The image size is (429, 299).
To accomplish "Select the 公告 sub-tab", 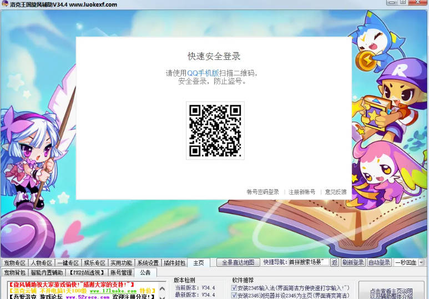I will [145, 272].
